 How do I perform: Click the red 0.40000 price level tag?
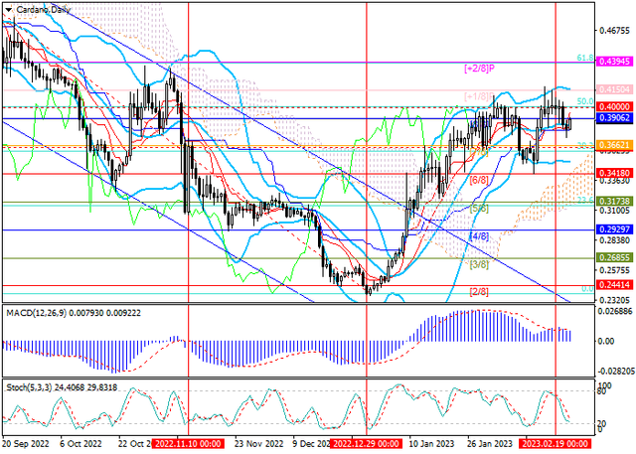(615, 105)
